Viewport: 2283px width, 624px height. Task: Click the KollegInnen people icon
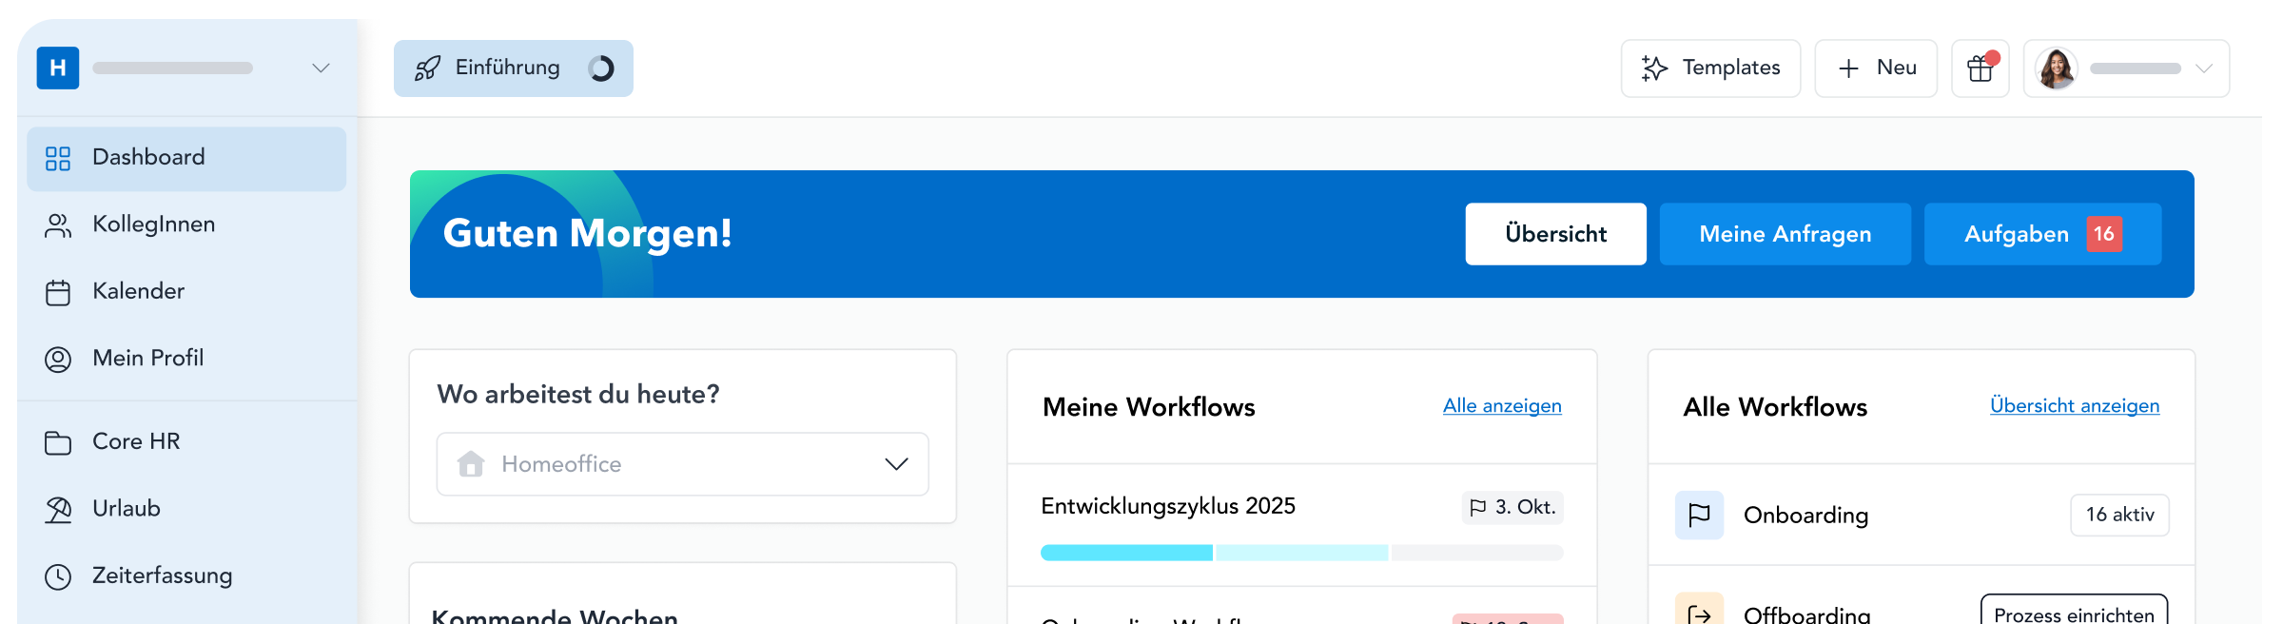coord(58,225)
